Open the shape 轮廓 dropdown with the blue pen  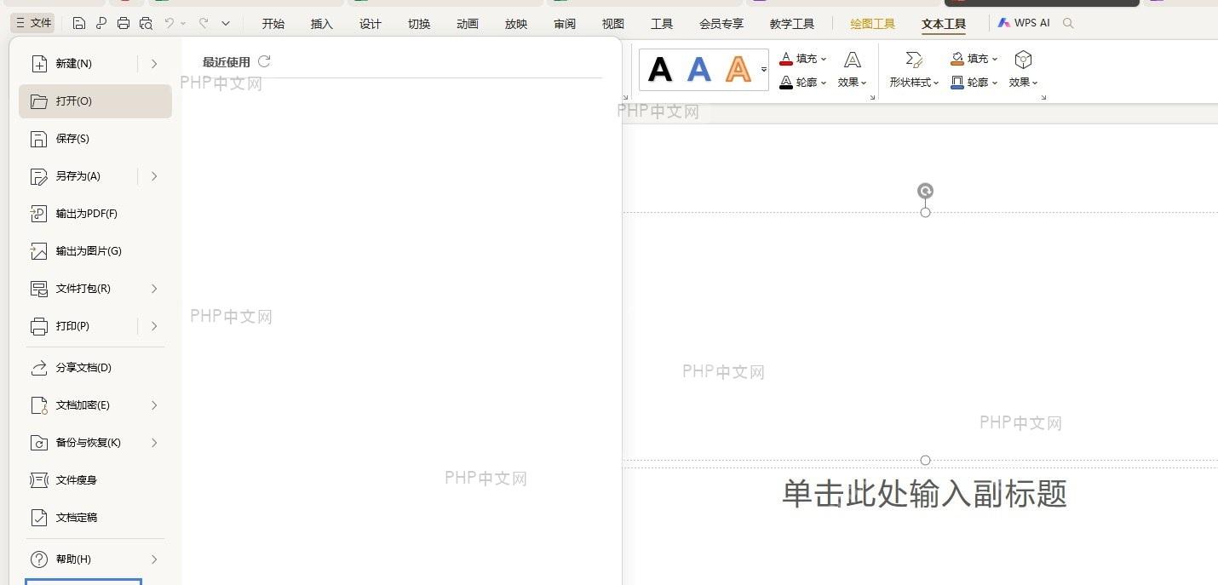[974, 83]
